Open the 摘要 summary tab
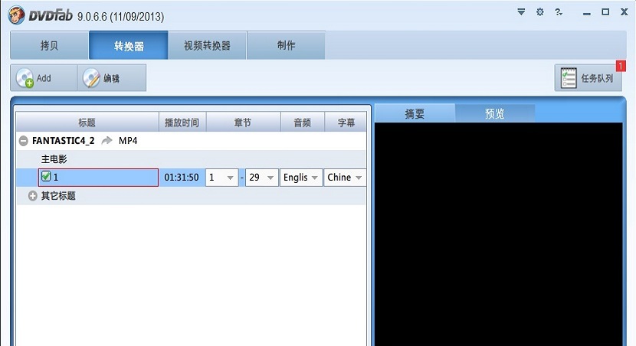Screen dimensions: 636x346 pos(415,113)
